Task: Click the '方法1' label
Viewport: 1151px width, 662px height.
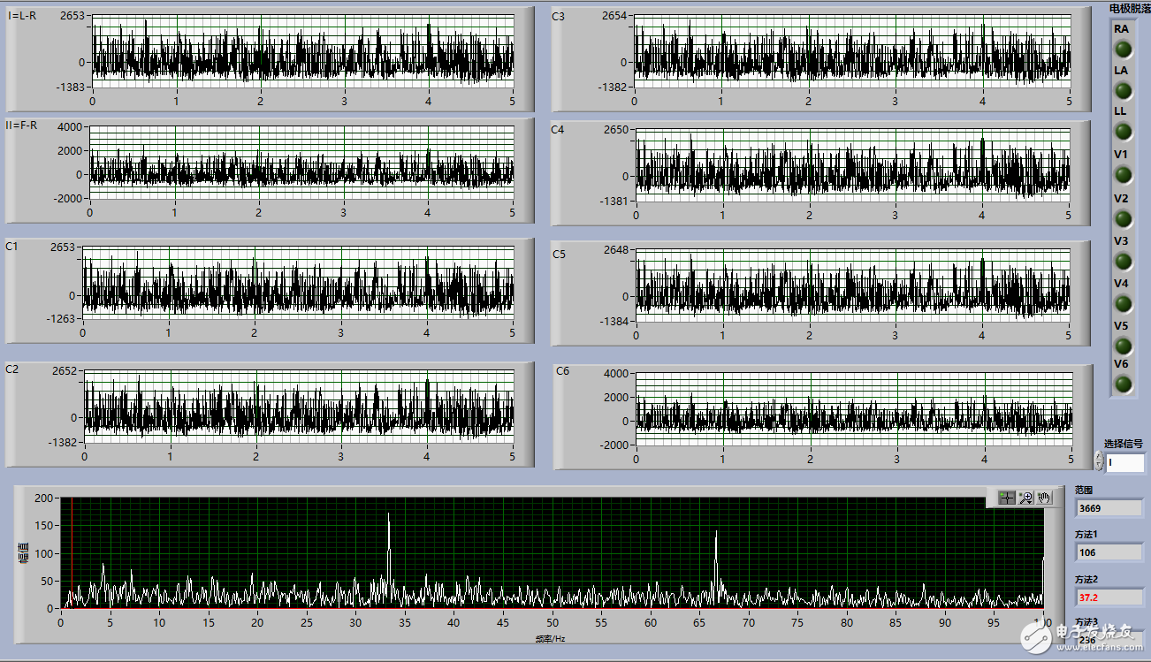Action: click(1086, 534)
